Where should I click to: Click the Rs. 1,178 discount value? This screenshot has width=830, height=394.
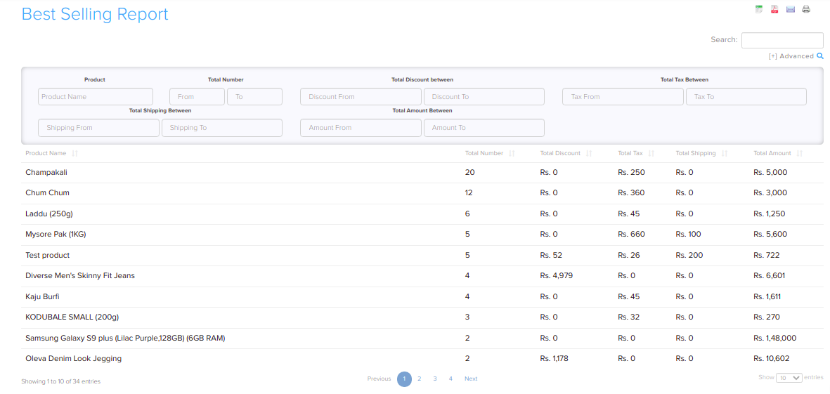[x=555, y=359]
